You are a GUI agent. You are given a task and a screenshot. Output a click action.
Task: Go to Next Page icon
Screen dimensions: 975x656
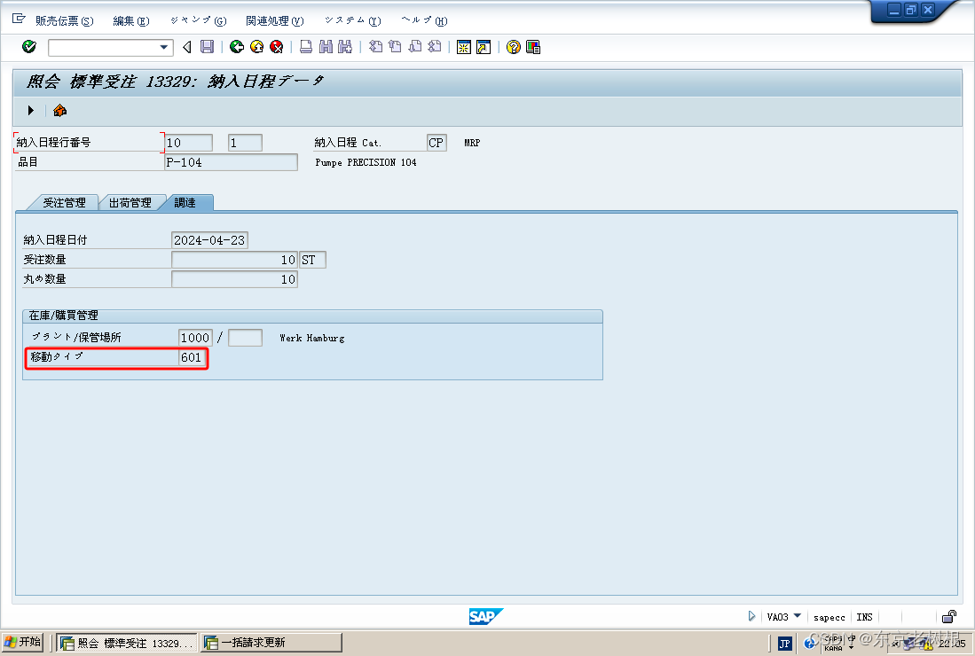pos(414,47)
